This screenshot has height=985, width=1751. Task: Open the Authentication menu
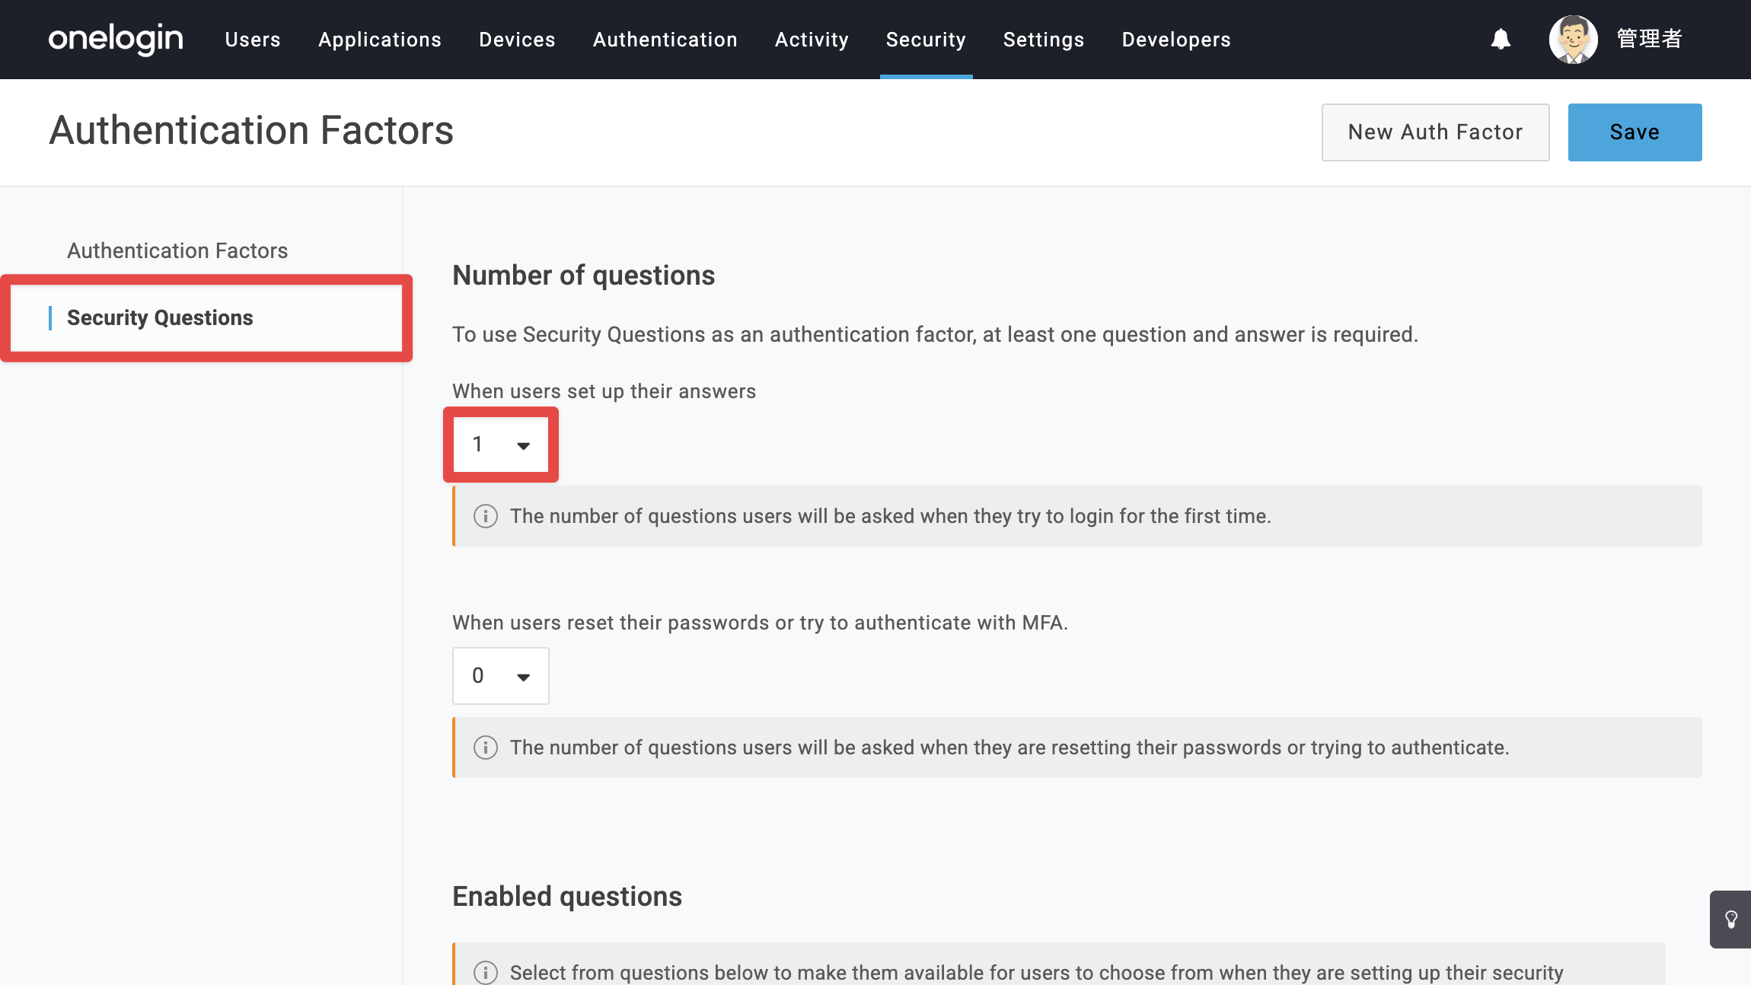pos(665,40)
